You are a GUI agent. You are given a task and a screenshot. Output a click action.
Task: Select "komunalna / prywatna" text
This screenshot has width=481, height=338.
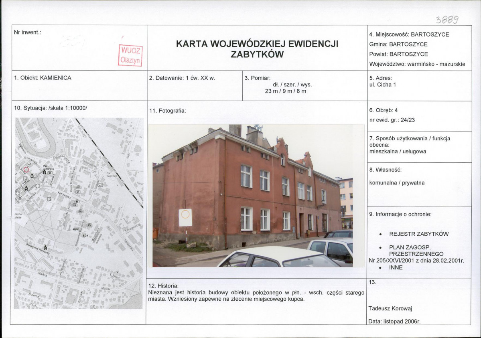pos(397,183)
